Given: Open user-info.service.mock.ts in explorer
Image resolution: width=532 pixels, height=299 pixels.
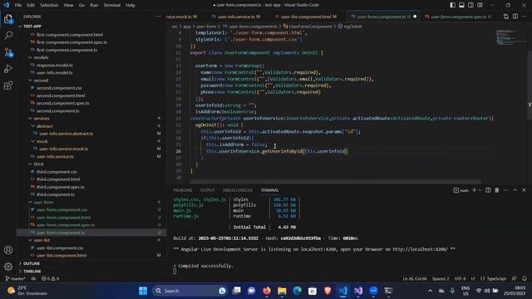Looking at the screenshot, I should (x=91, y=149).
